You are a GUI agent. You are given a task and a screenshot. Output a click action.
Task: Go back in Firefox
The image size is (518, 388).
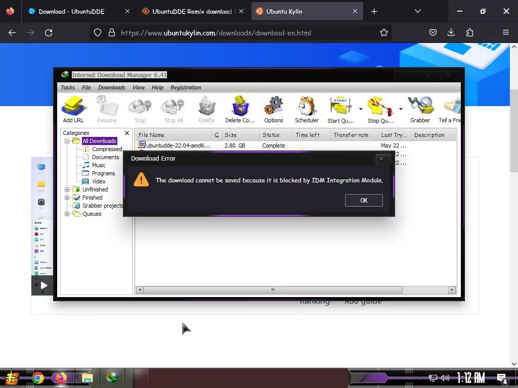click(x=12, y=33)
